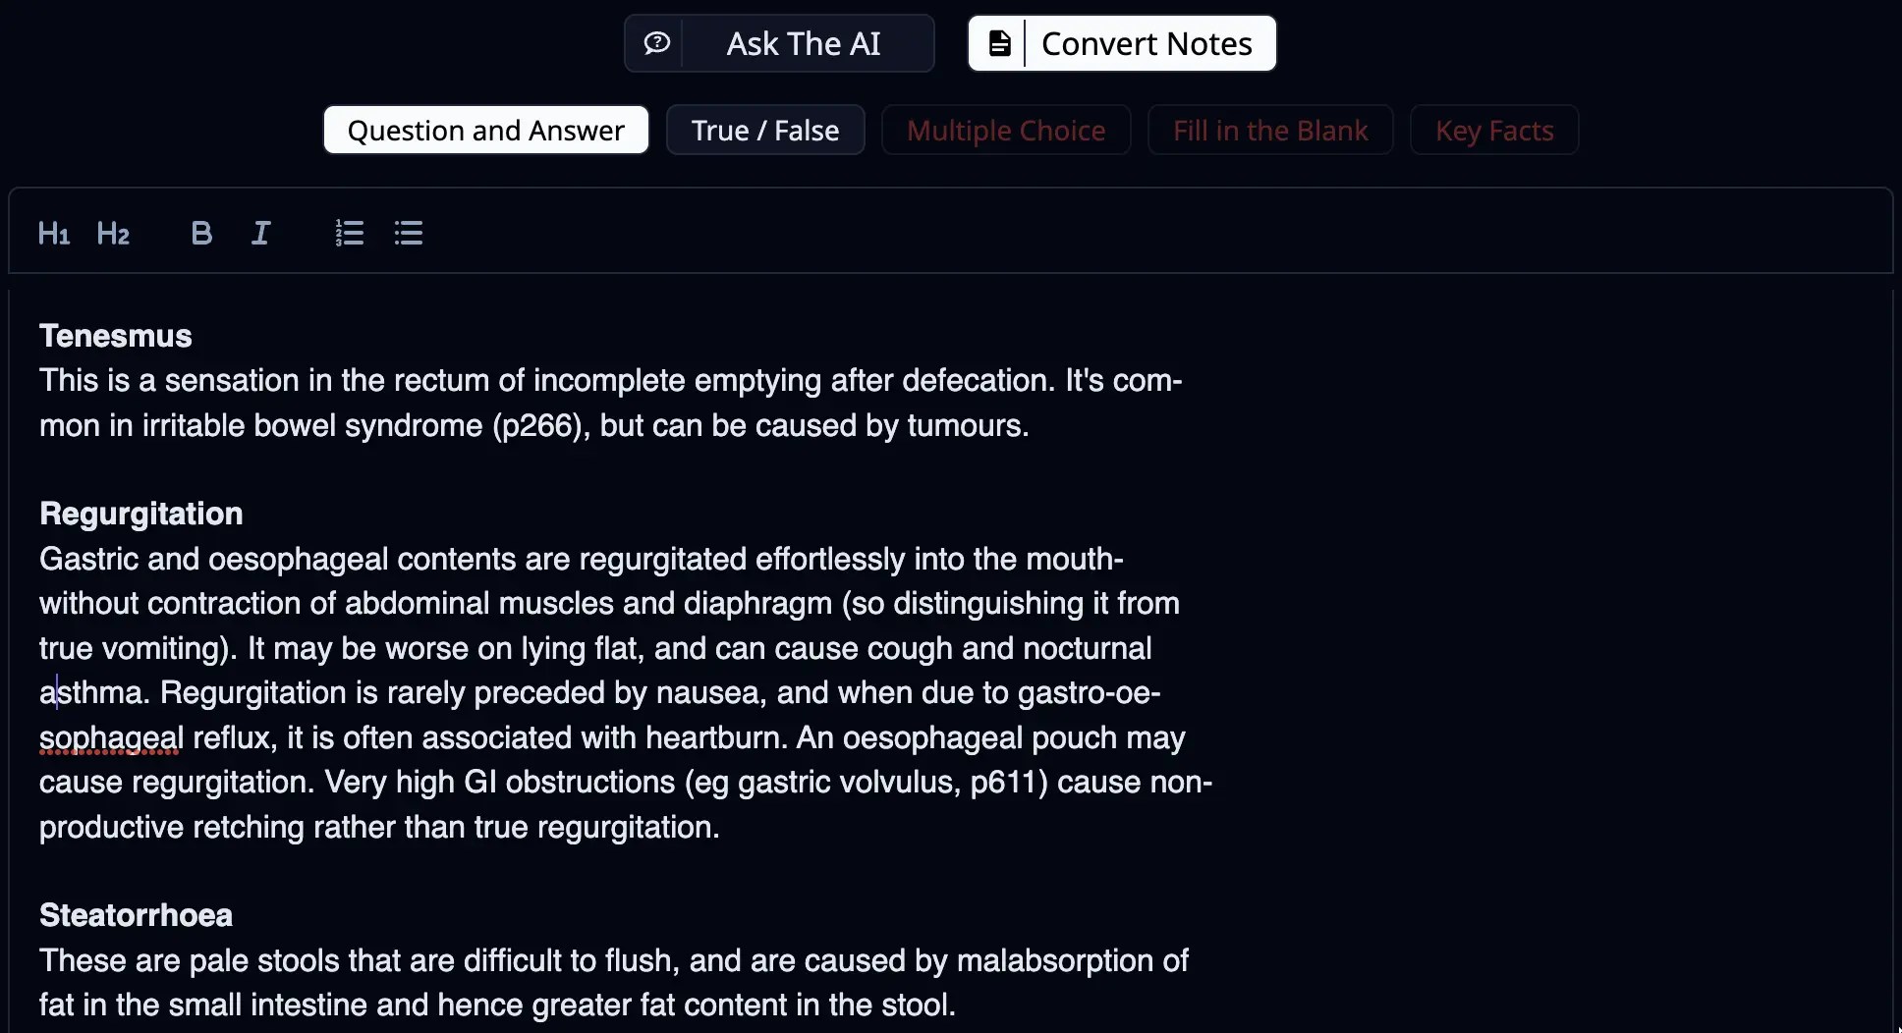Screen dimensions: 1902x1033
Task: Insert a bulleted list
Action: [408, 233]
